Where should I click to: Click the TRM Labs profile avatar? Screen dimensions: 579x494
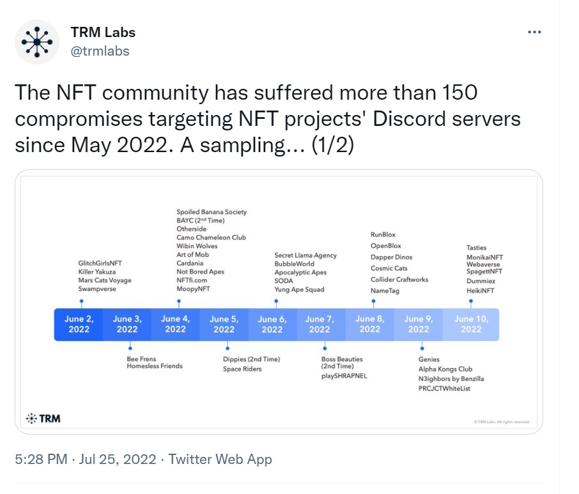coord(37,42)
